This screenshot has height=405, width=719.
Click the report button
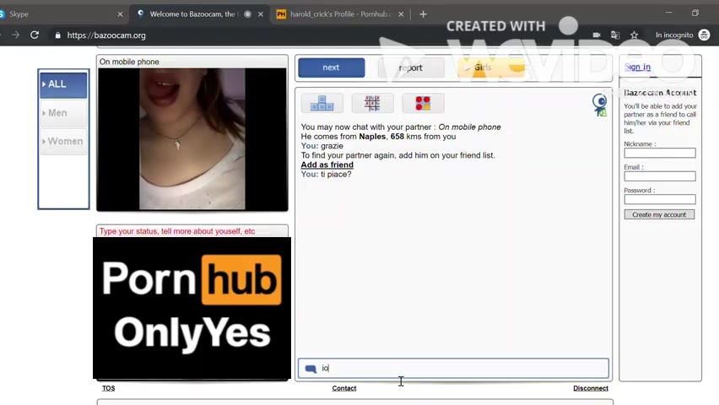point(410,67)
